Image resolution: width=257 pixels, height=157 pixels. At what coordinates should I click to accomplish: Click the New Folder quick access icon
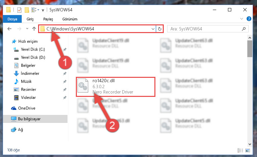coord(27,10)
